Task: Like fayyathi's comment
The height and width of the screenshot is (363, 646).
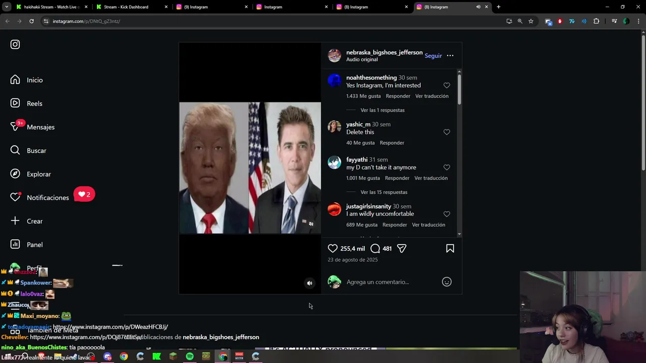Action: [447, 167]
